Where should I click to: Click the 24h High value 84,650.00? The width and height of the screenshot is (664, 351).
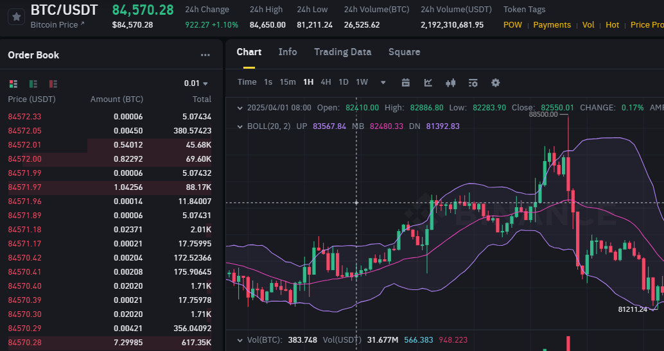point(267,25)
